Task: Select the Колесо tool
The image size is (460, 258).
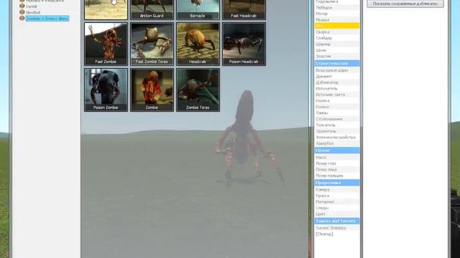Action: (x=337, y=107)
